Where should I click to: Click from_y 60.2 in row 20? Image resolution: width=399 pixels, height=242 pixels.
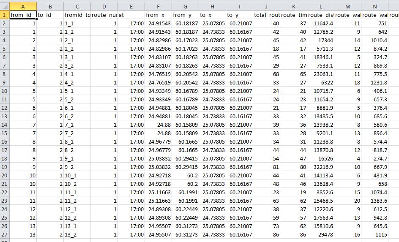tap(185, 175)
